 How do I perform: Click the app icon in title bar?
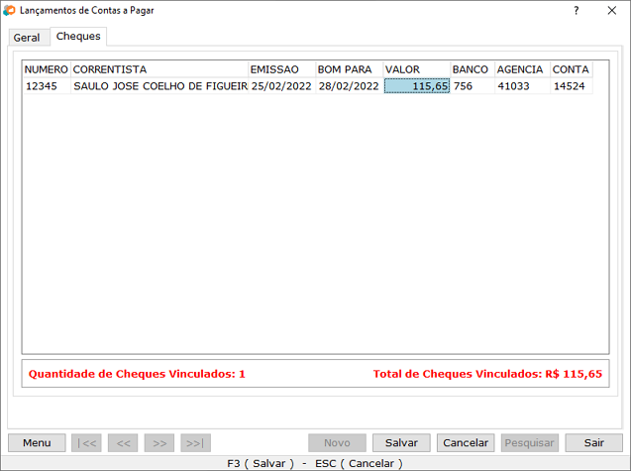(10, 10)
